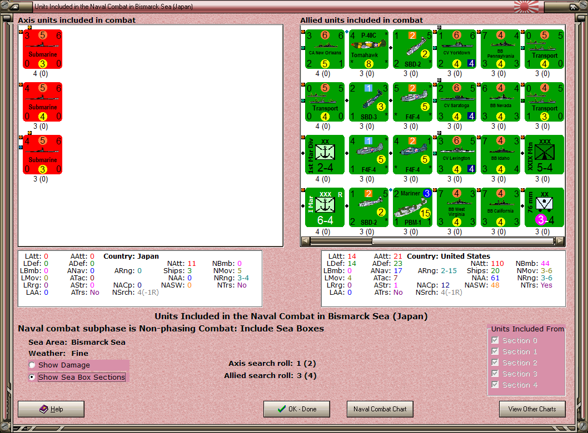Viewport: 588px width, 433px height.
Task: Click the F4F-4 fighter left of CV Saratoga
Action: [x=412, y=102]
